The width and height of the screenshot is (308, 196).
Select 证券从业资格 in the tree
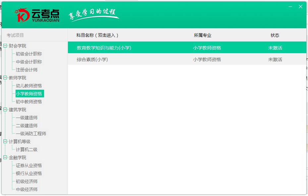pos(29,165)
